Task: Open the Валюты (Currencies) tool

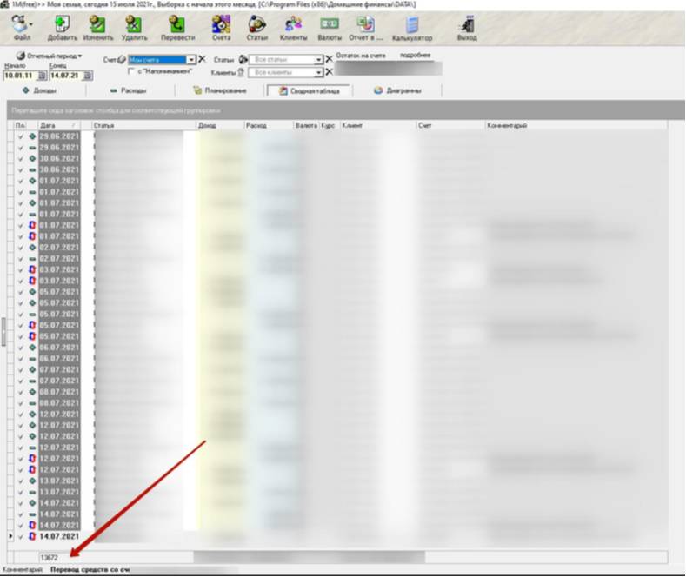Action: click(x=330, y=26)
